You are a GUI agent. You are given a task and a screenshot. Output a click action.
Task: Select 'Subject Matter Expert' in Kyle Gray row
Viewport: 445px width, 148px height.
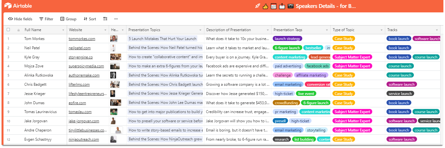point(352,57)
